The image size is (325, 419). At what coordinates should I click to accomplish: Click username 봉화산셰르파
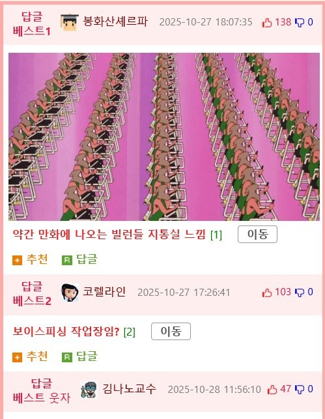tap(115, 22)
